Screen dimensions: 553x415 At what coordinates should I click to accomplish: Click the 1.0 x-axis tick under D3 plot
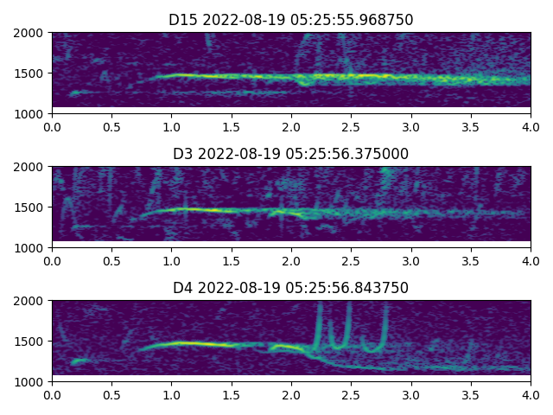[172, 260]
